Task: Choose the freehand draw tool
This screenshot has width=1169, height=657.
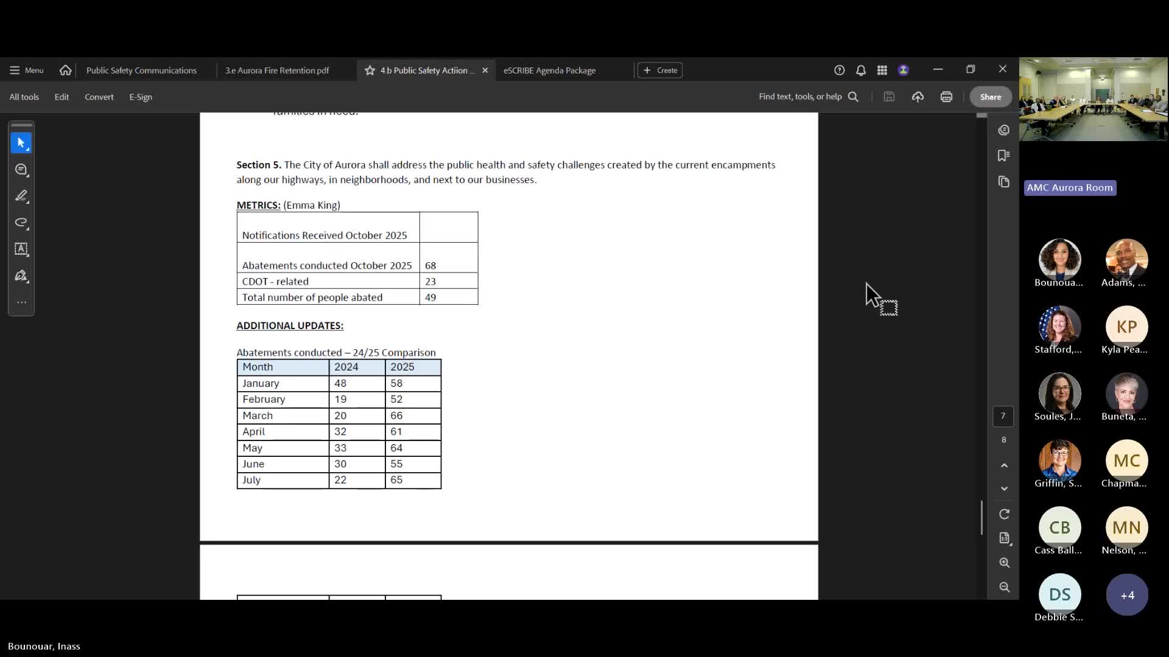Action: point(21,223)
